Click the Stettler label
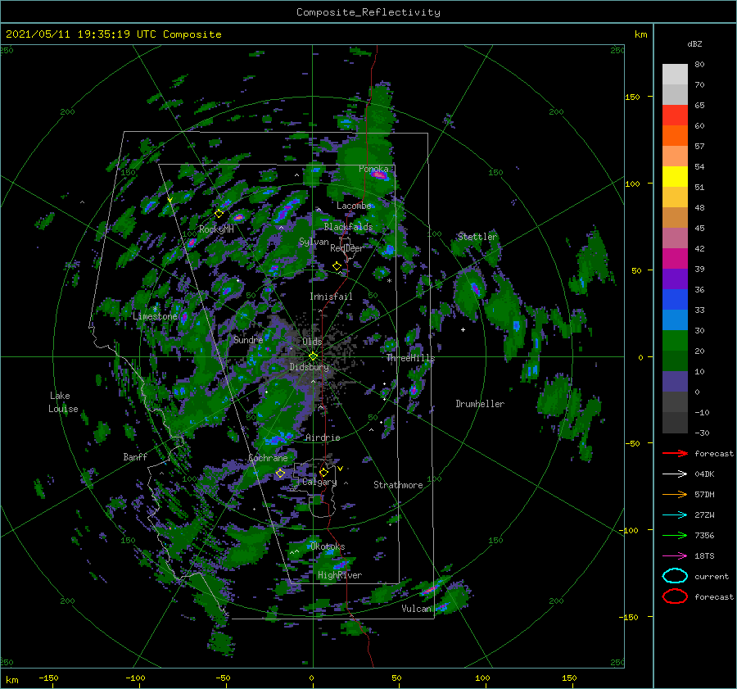Viewport: 737px width, 689px height. tap(477, 237)
